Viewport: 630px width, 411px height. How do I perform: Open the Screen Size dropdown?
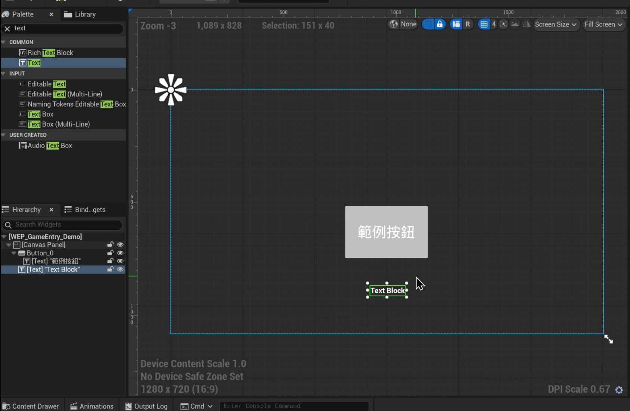(556, 24)
